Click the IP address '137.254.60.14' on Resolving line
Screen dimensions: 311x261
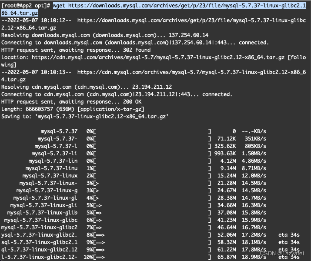pos(188,35)
